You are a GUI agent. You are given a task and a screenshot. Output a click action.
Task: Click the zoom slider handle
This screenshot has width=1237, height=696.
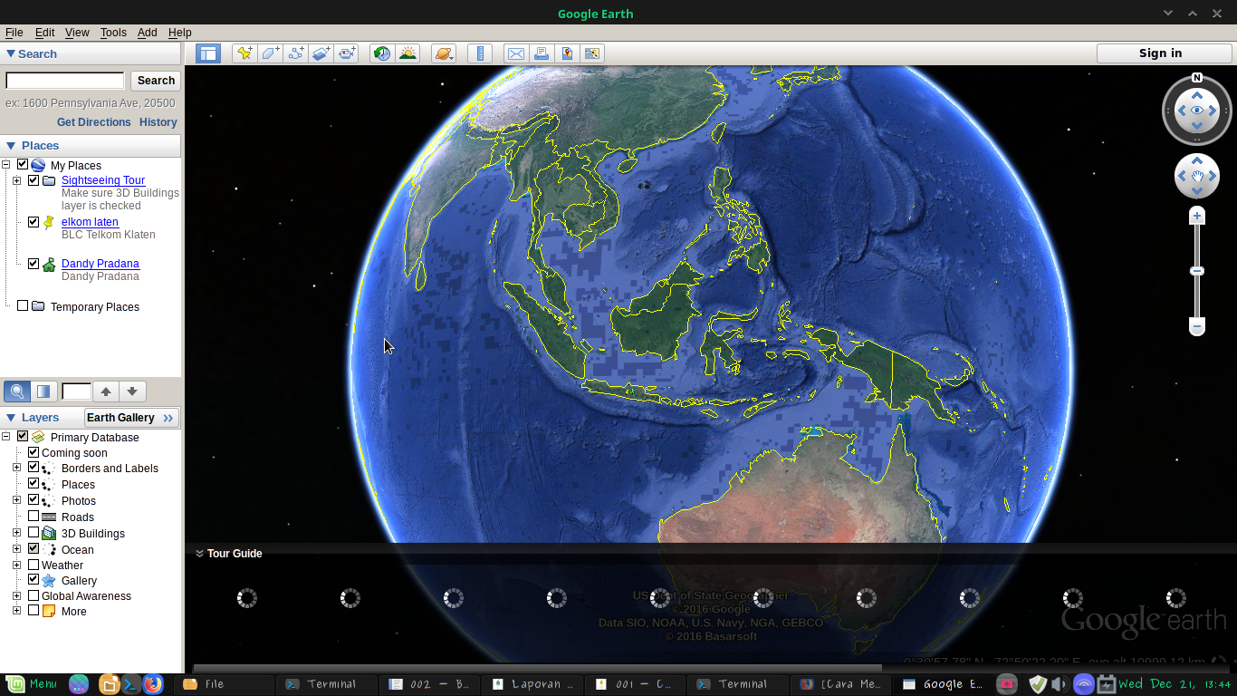[x=1197, y=271]
